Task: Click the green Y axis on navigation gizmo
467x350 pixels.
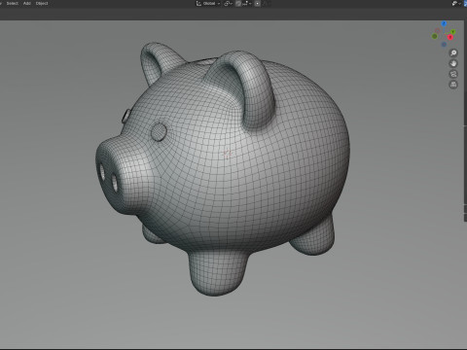Action: click(453, 32)
